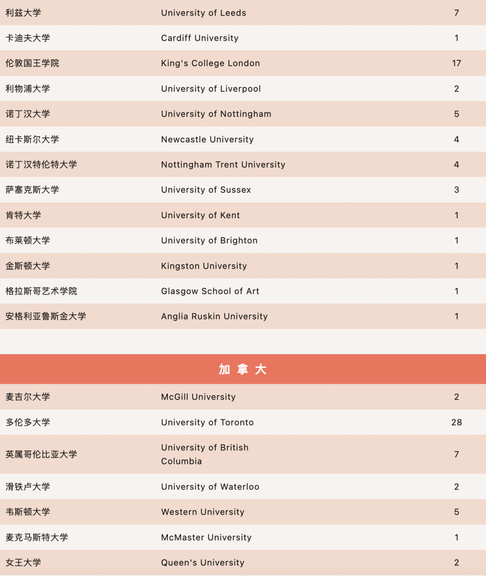Click the Chinese name 肯特大学
Screen dimensions: 486x576
coord(23,215)
